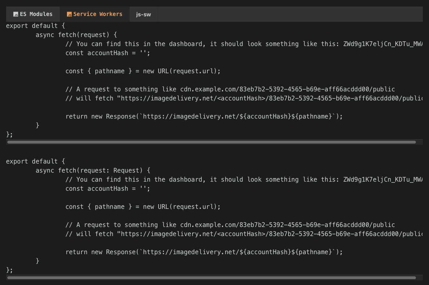Place cursor on accountHash declaration in lower block
Viewport: 429px width, 285px height.
tap(108, 189)
